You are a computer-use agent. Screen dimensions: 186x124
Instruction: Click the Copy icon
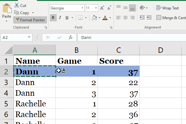(16, 13)
